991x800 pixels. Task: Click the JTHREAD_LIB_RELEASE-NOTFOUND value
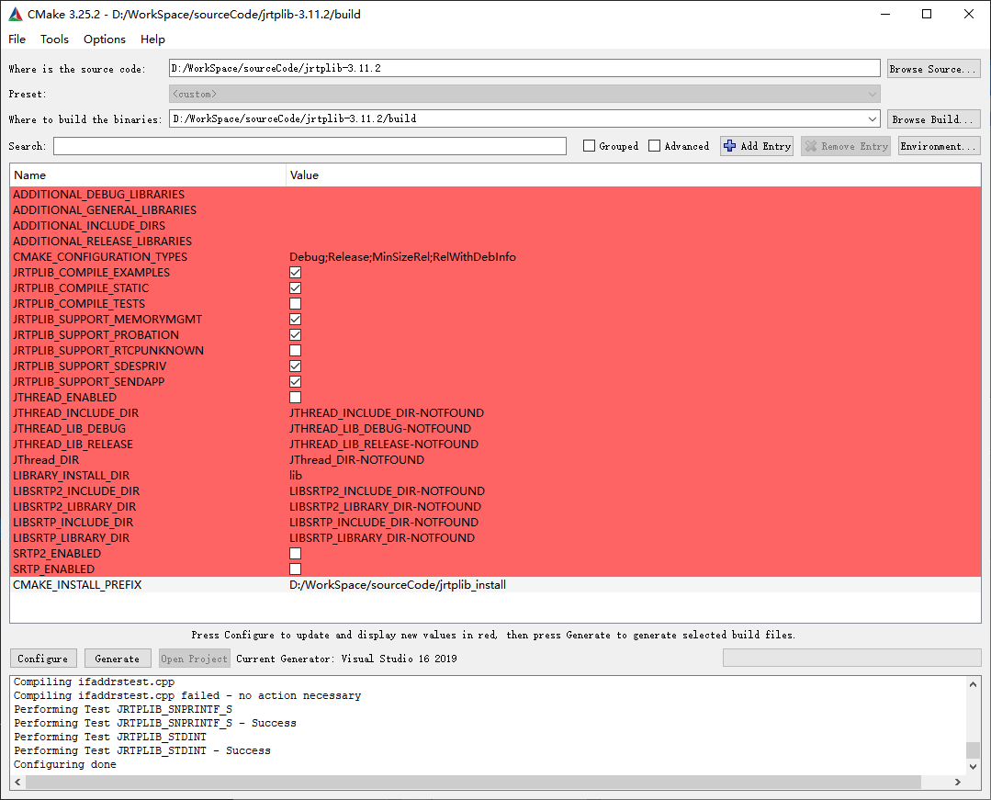click(x=384, y=445)
